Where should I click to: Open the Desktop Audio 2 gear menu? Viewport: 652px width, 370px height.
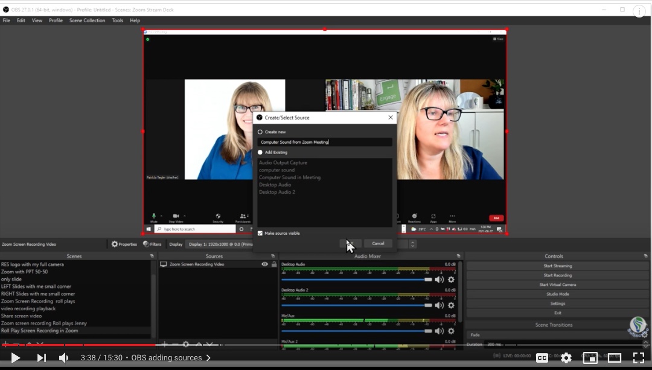pos(451,305)
